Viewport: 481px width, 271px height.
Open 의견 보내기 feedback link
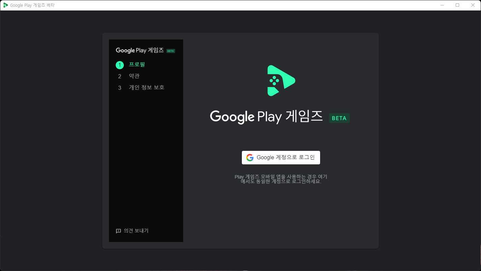132,231
